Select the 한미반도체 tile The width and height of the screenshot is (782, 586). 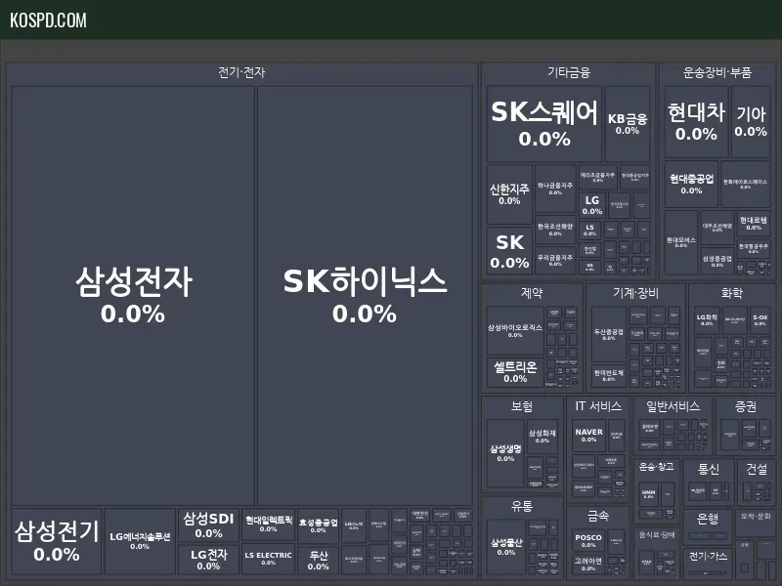tap(609, 376)
